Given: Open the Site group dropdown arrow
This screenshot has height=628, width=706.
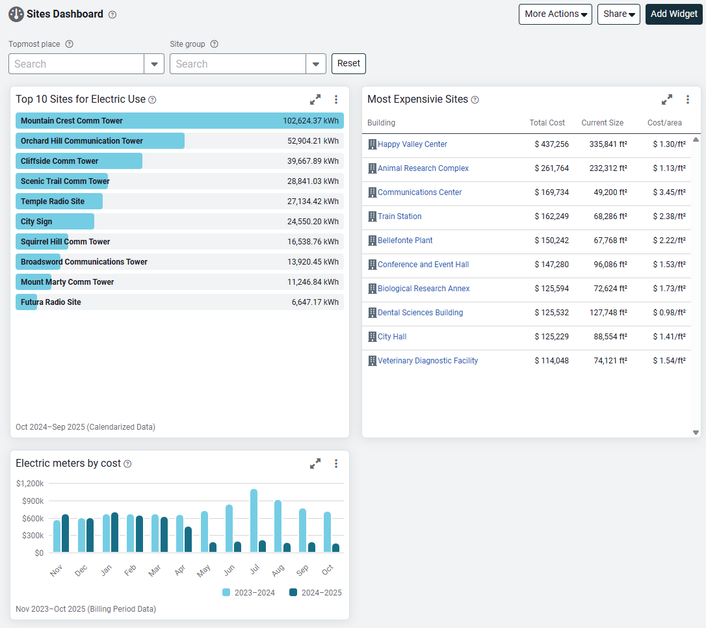Looking at the screenshot, I should [316, 64].
